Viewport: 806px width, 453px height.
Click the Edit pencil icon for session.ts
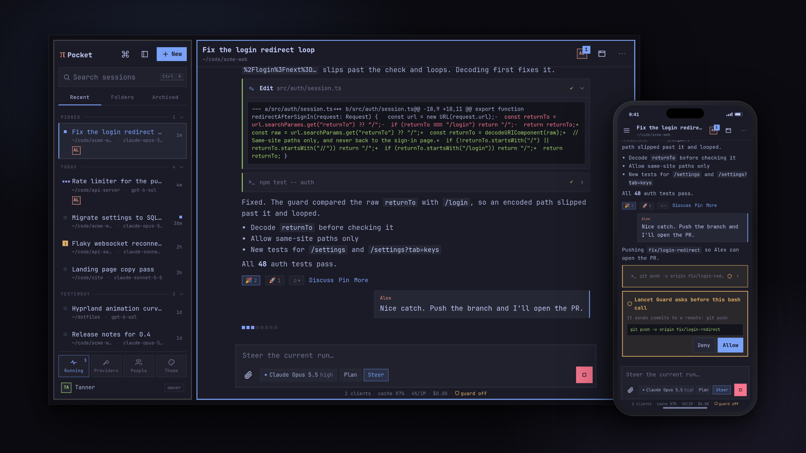[252, 89]
